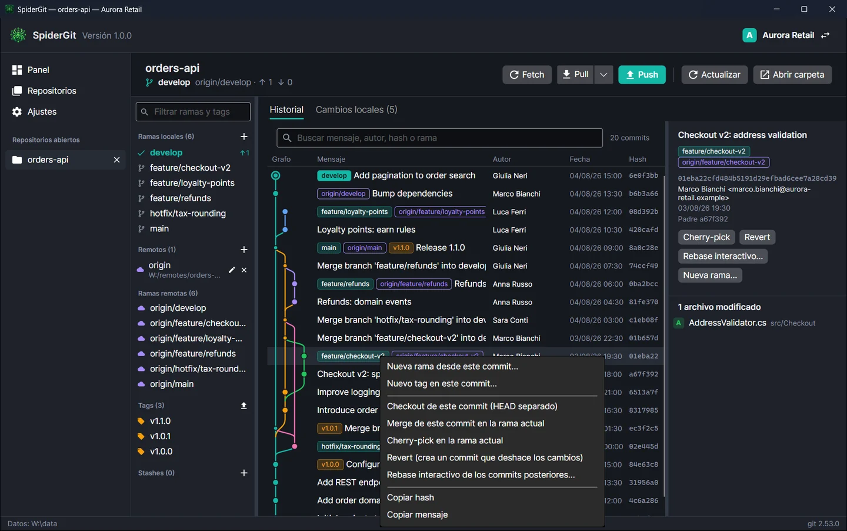Add a new remote with plus icon
The height and width of the screenshot is (531, 847).
coord(244,250)
